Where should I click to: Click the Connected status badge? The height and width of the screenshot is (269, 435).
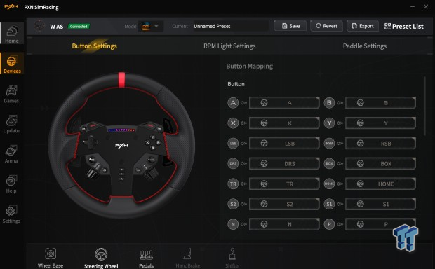(x=79, y=27)
